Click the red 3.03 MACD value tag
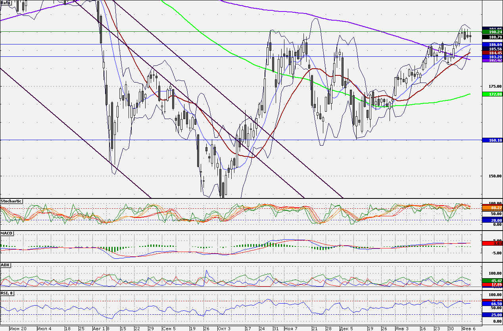This screenshot has height=331, width=503. click(492, 243)
